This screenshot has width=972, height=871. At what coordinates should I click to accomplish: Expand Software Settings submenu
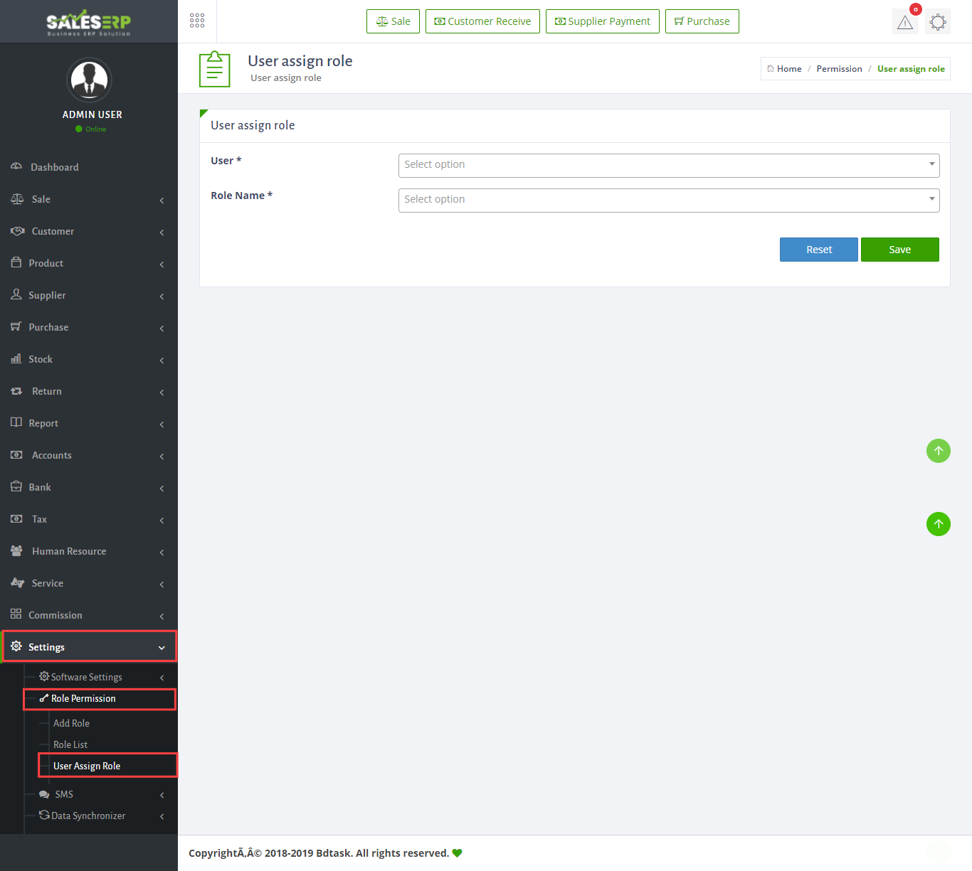pos(86,677)
